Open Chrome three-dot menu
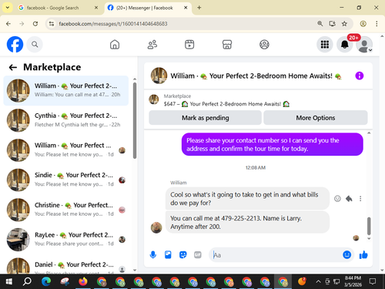This screenshot has width=385, height=289. pos(377,24)
